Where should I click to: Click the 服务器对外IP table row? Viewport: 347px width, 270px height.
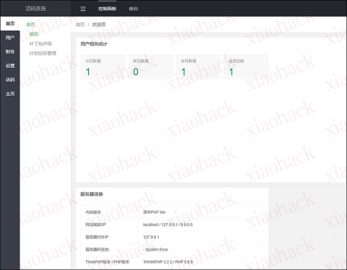[172, 237]
